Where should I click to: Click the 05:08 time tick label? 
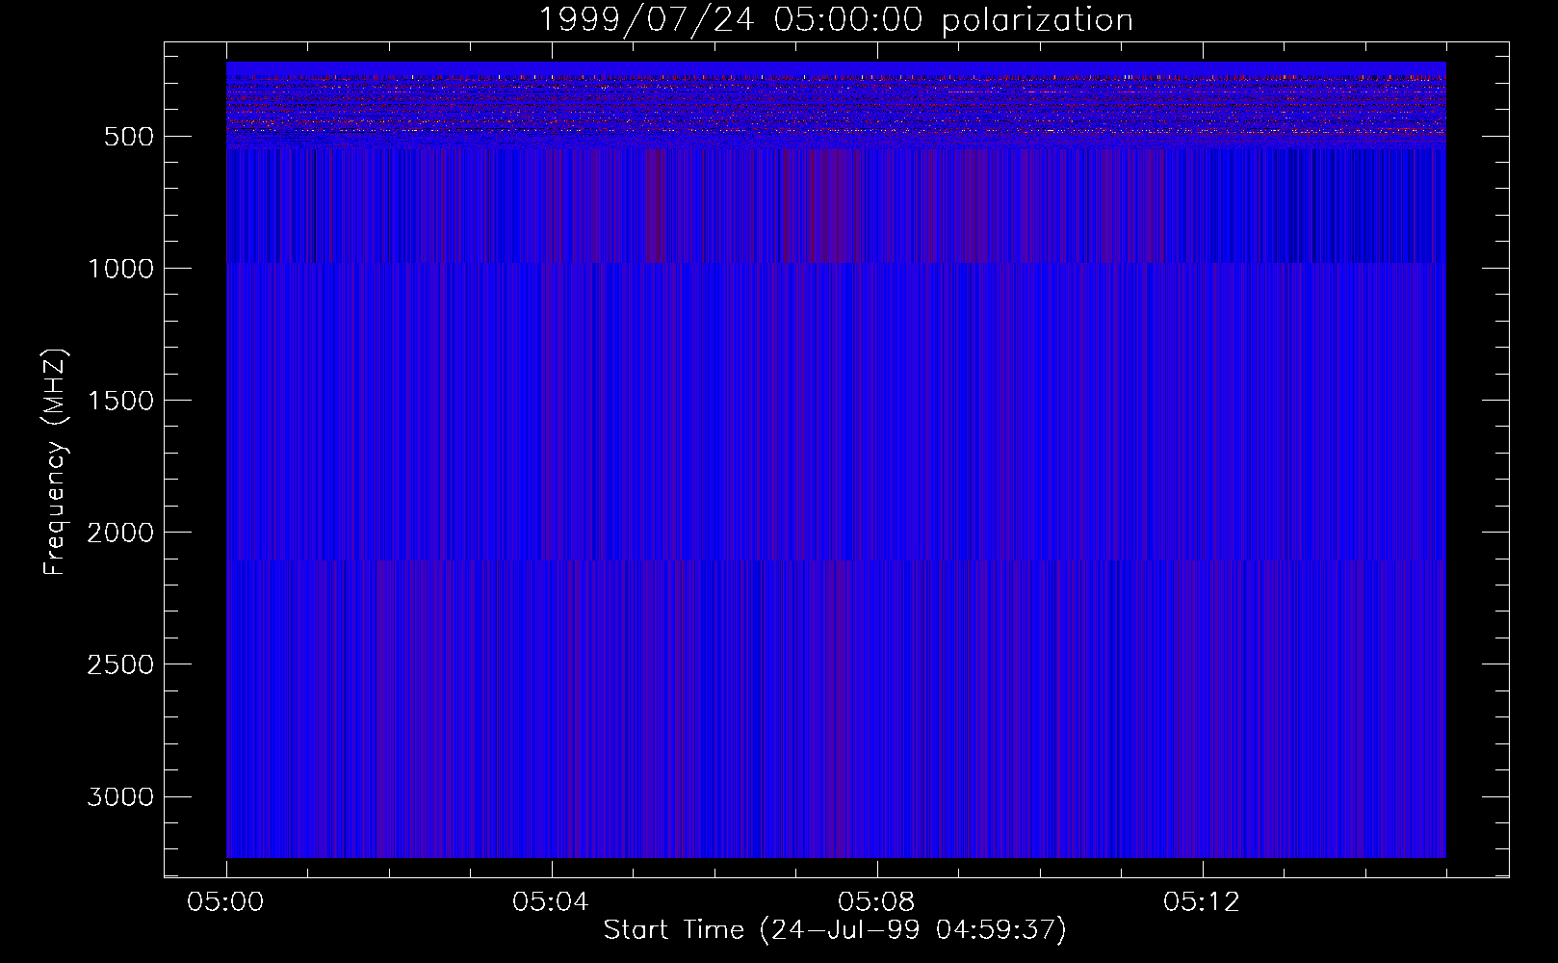(877, 902)
